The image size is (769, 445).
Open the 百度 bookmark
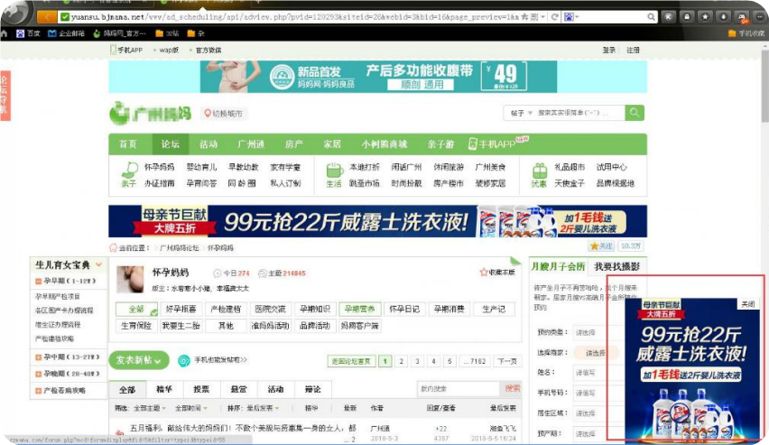(29, 33)
